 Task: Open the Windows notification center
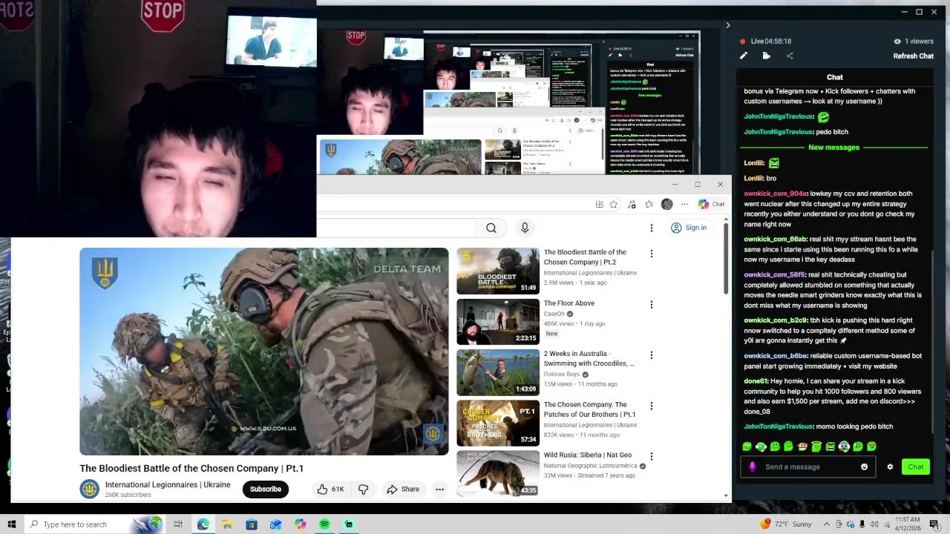934,524
